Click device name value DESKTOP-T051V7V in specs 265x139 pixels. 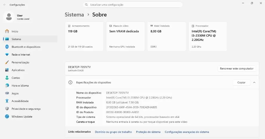click(117, 93)
